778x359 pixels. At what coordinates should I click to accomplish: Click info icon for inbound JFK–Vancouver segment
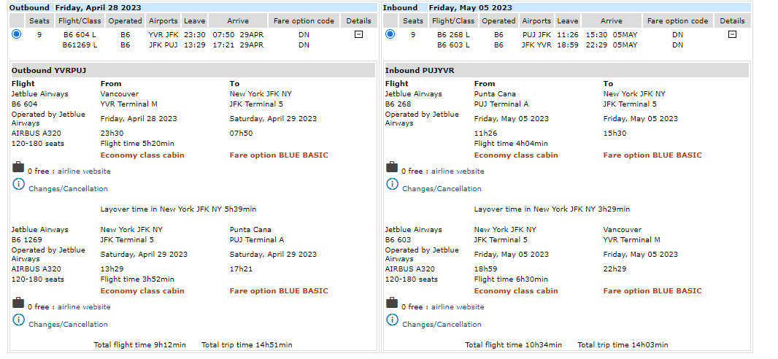click(392, 320)
